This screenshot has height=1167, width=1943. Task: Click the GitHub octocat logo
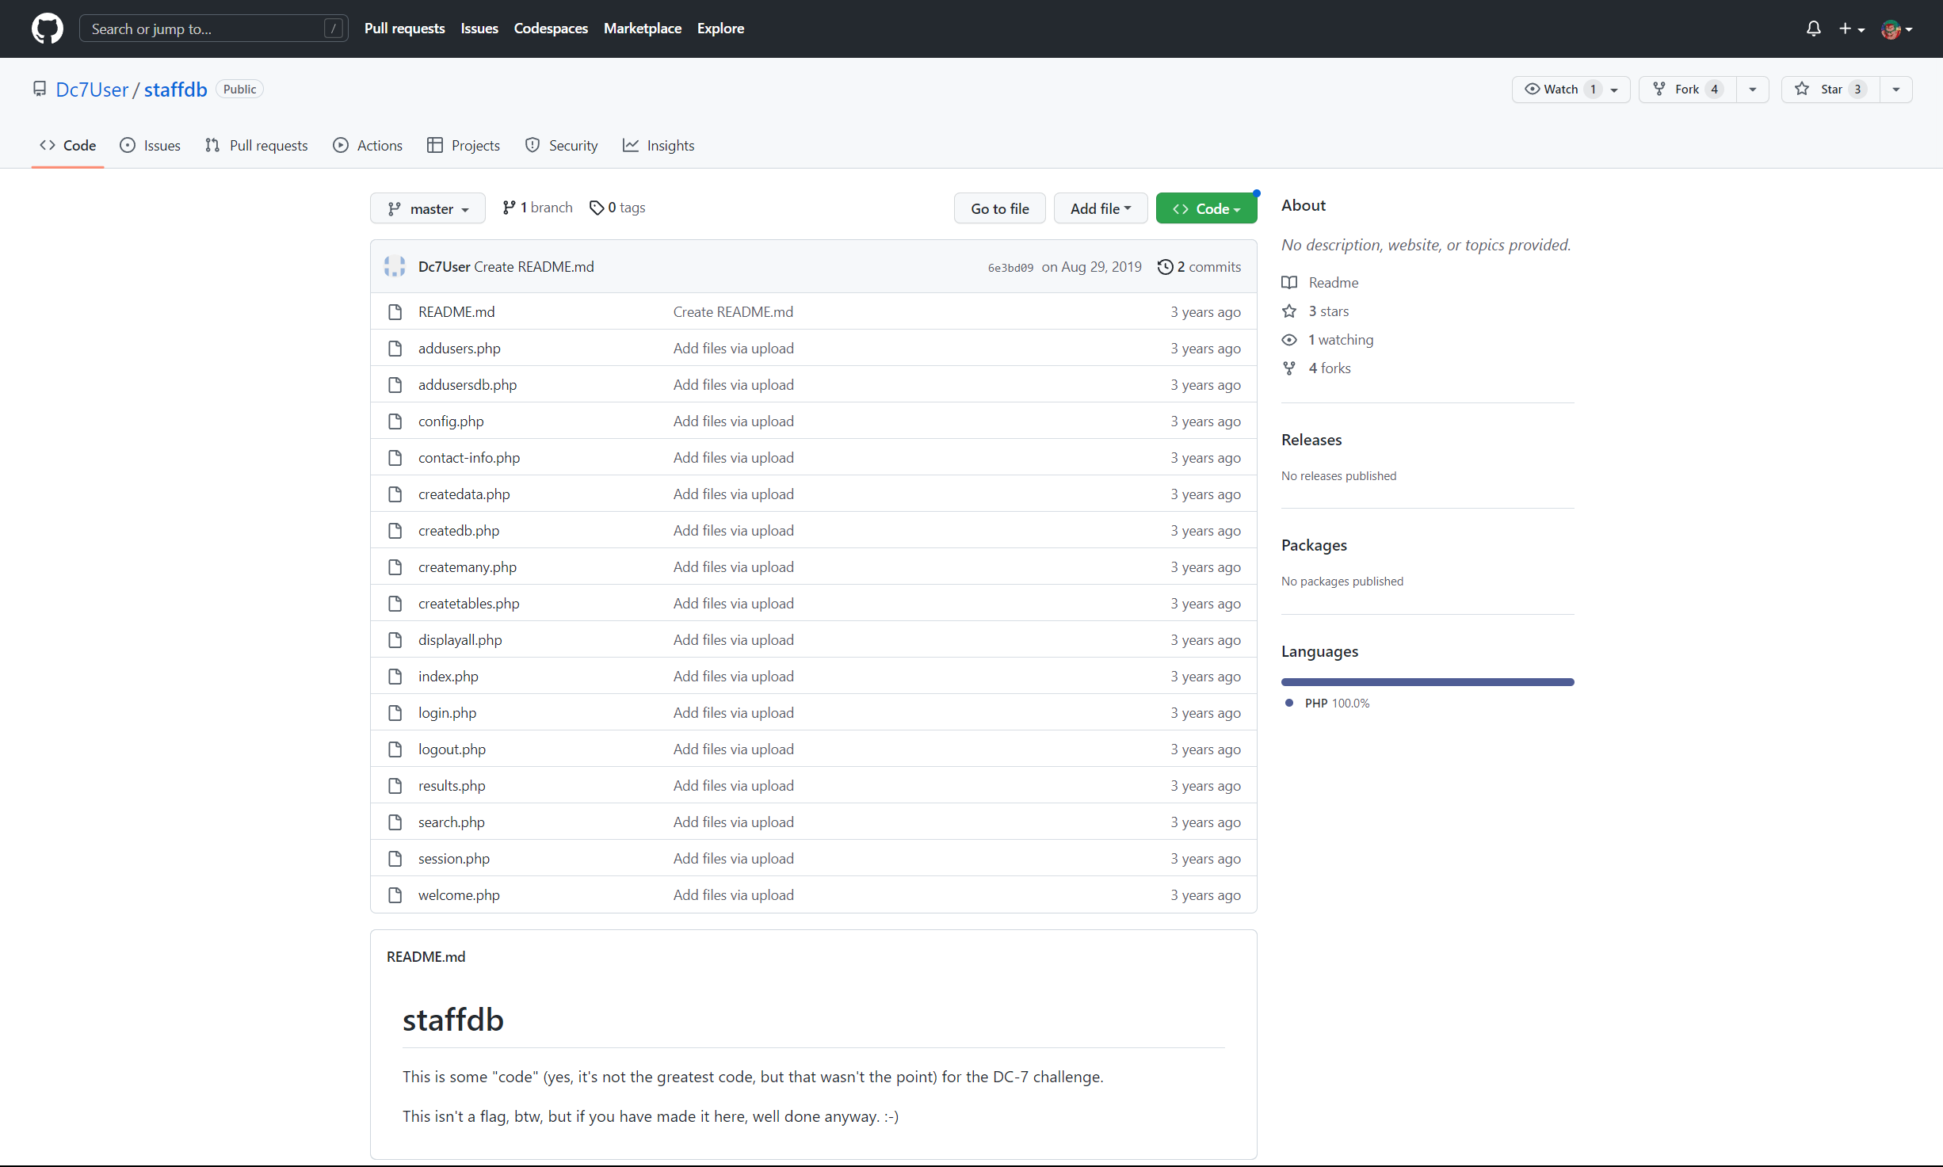coord(48,29)
